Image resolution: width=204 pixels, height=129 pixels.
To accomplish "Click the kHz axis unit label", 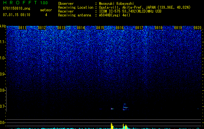I will (x=3, y=26).
